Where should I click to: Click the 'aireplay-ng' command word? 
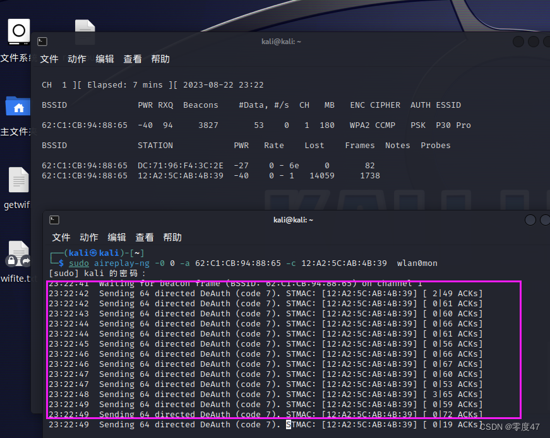pos(121,263)
